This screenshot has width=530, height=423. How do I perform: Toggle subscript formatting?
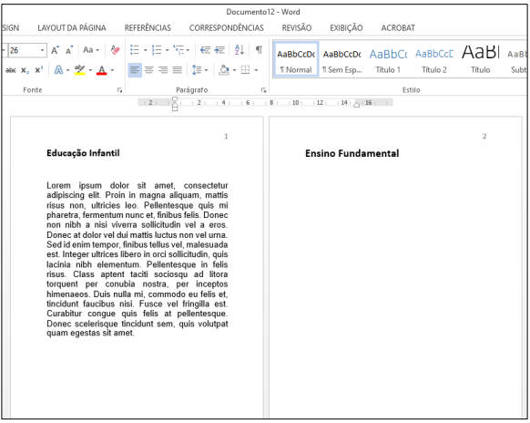click(25, 70)
